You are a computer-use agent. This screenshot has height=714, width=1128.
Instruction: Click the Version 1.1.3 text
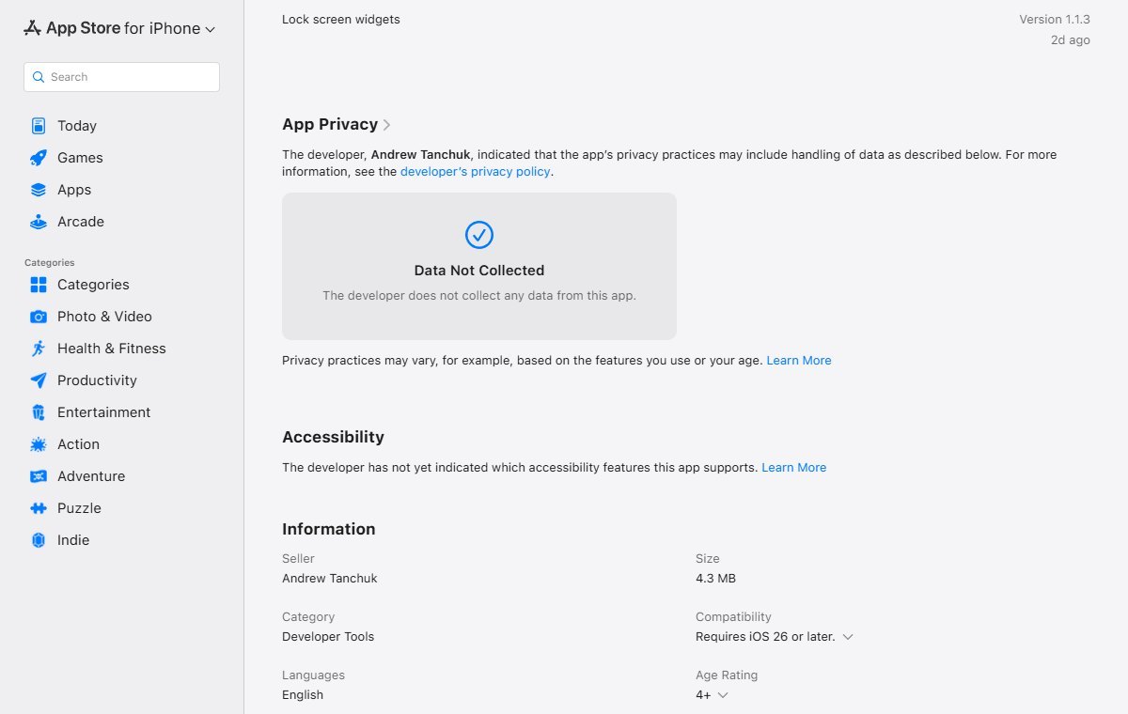[x=1055, y=19]
